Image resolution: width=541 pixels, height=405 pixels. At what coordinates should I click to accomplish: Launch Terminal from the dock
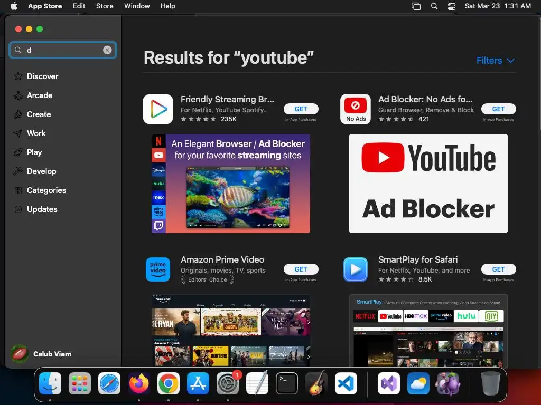[287, 383]
